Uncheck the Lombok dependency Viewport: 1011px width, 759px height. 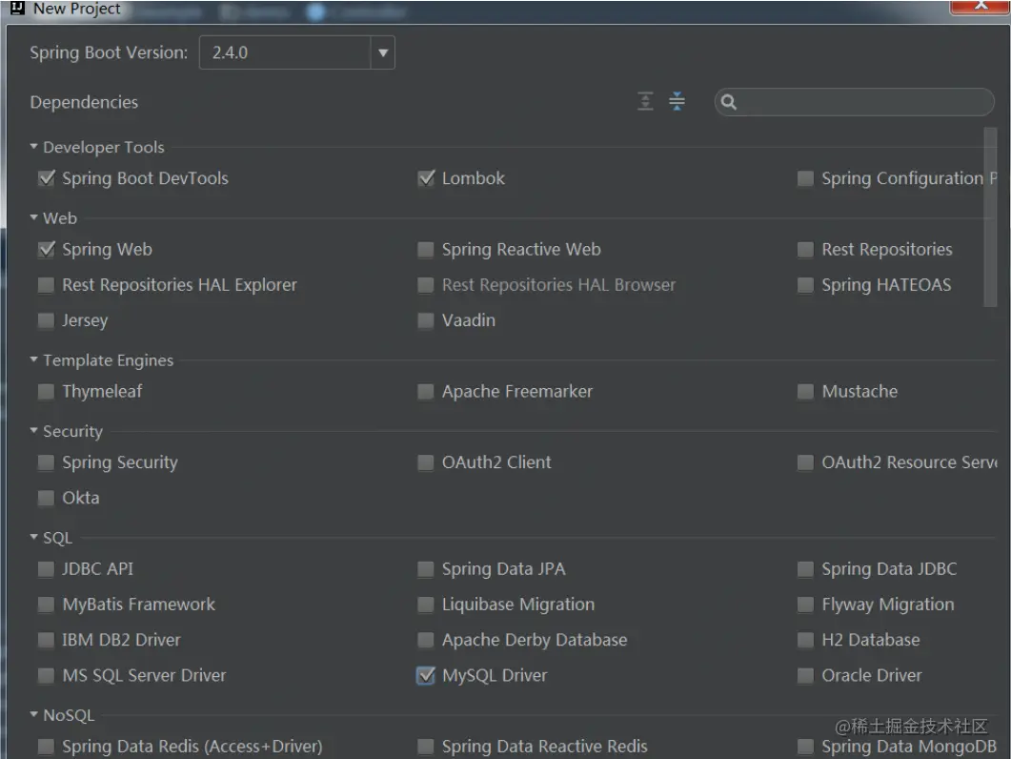tap(426, 178)
